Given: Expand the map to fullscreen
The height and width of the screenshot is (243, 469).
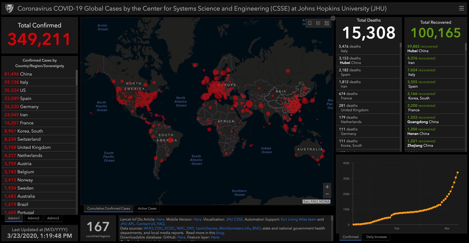Looking at the screenshot, I should (333, 19).
